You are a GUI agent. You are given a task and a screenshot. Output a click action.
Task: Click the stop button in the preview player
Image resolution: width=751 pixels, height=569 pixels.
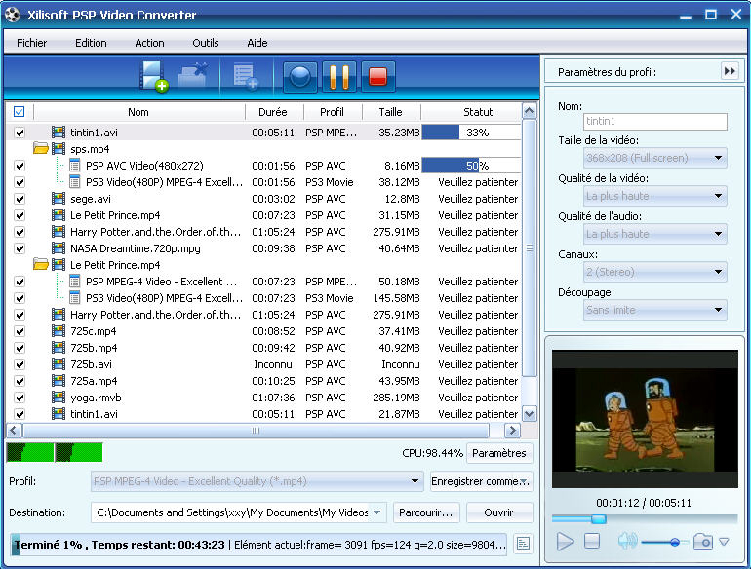pos(592,542)
